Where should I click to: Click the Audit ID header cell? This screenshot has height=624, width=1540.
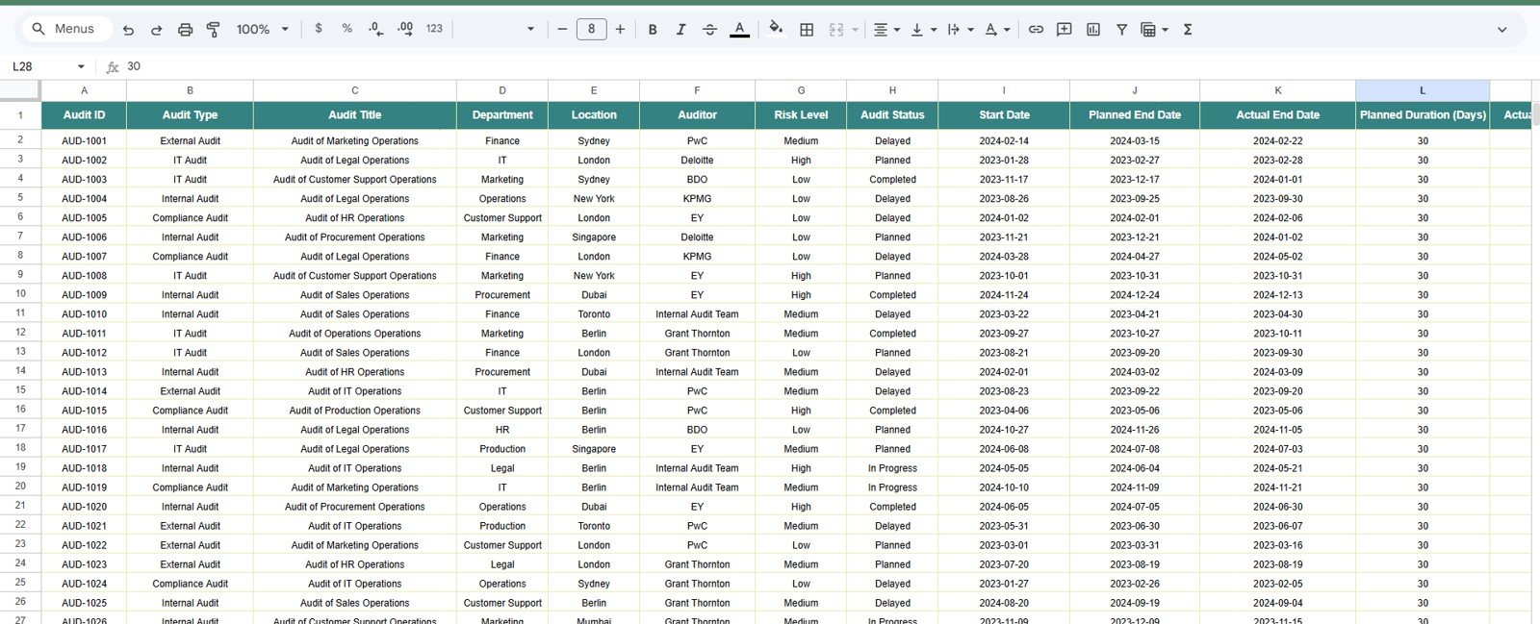point(84,114)
